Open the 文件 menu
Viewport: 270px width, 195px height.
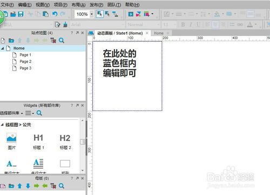pos(7,5)
